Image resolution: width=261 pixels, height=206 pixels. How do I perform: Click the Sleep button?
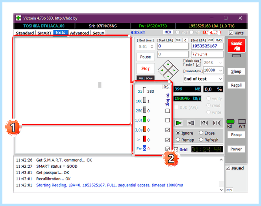coord(236,71)
